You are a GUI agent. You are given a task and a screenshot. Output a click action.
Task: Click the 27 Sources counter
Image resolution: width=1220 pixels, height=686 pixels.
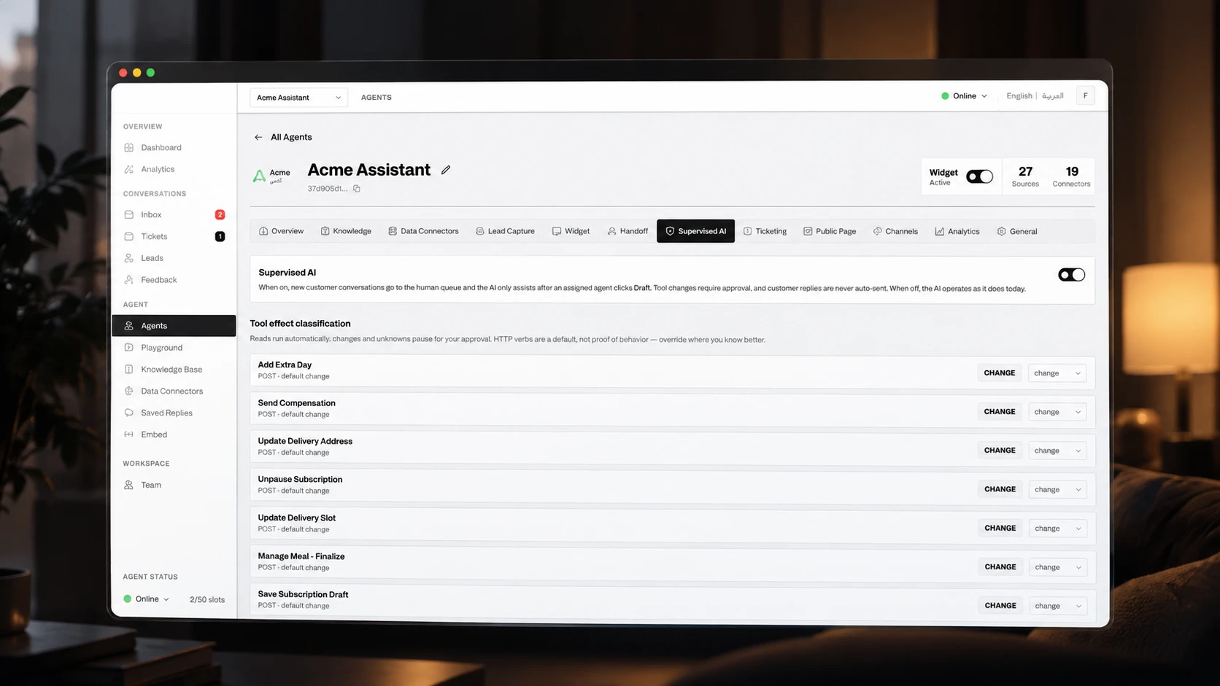click(1025, 176)
